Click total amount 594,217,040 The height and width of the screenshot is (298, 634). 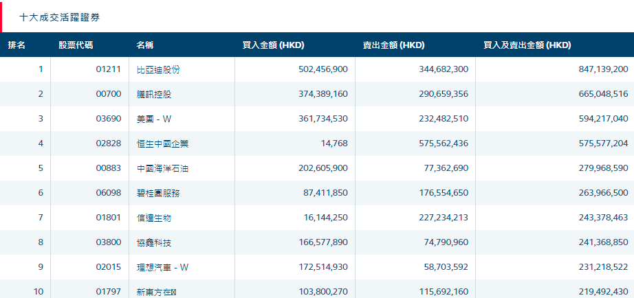tap(603, 119)
